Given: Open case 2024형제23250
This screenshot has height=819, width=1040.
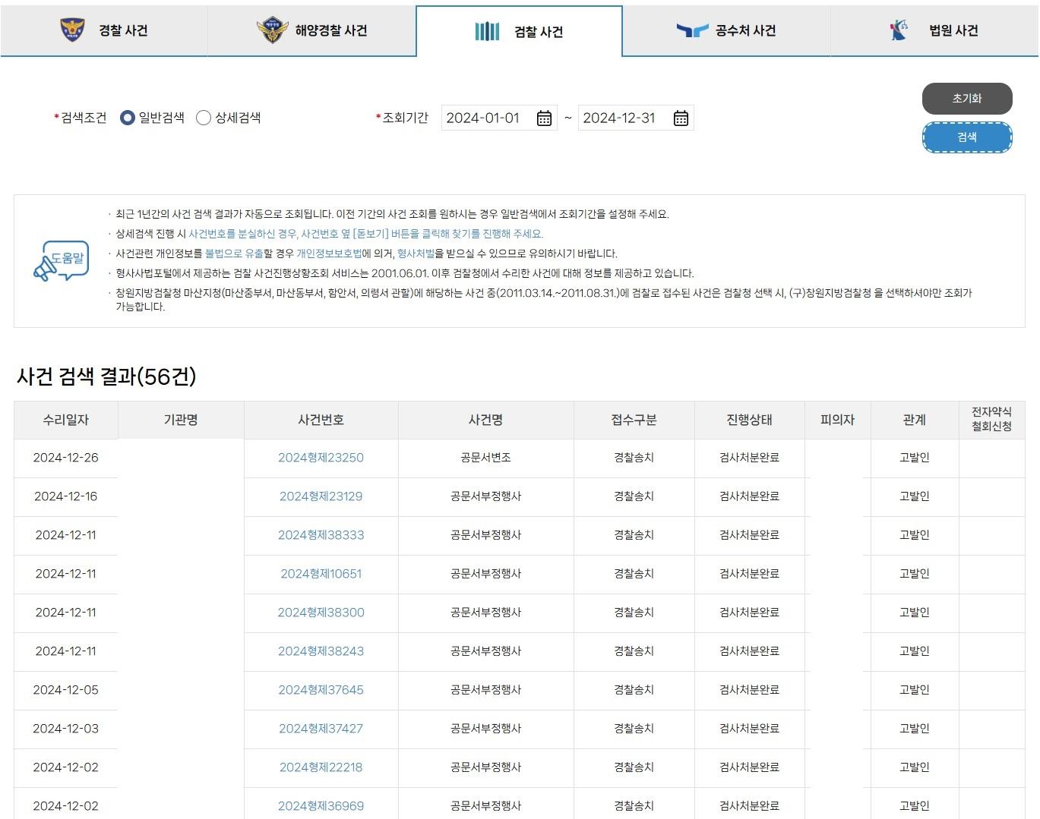Looking at the screenshot, I should pyautogui.click(x=321, y=458).
